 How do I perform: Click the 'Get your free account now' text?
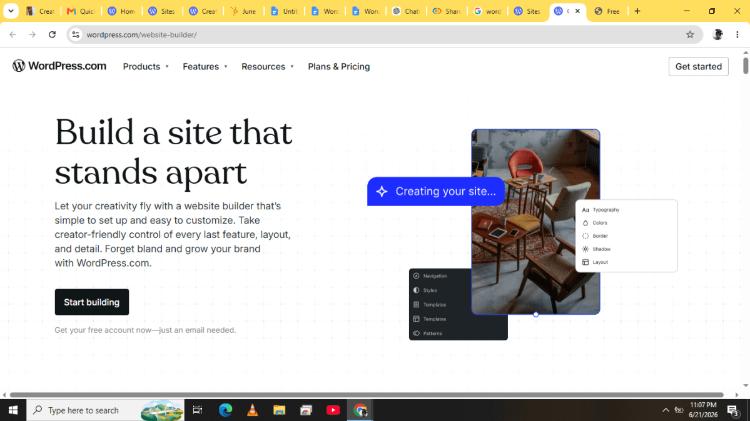pyautogui.click(x=145, y=330)
